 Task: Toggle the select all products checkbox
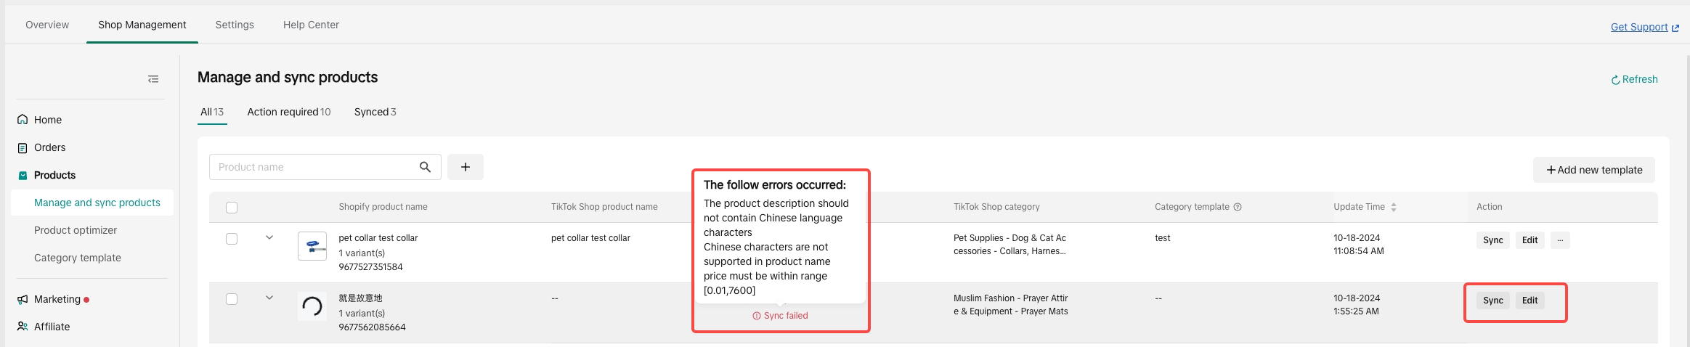coord(232,208)
